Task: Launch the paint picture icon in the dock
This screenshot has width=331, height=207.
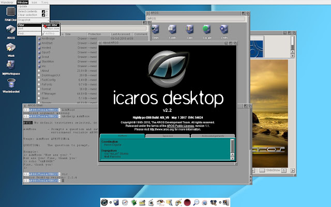Action: pos(151,202)
